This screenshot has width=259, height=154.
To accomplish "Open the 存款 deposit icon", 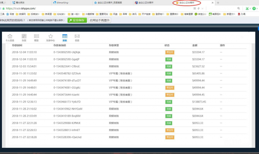I will pos(24,38).
